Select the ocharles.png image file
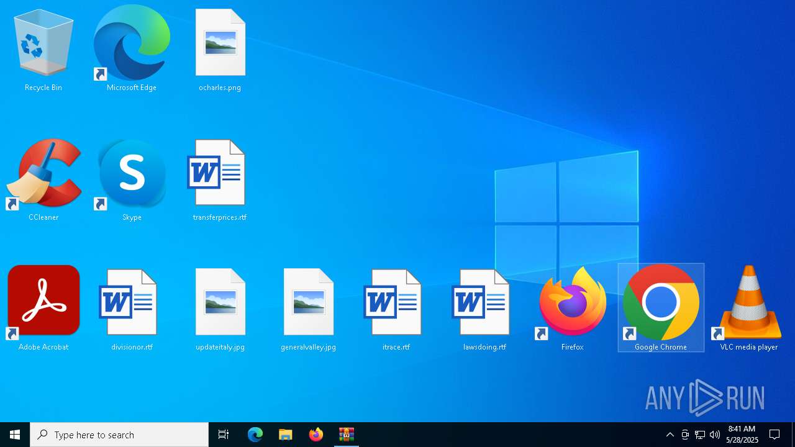This screenshot has height=447, width=795. click(x=220, y=50)
